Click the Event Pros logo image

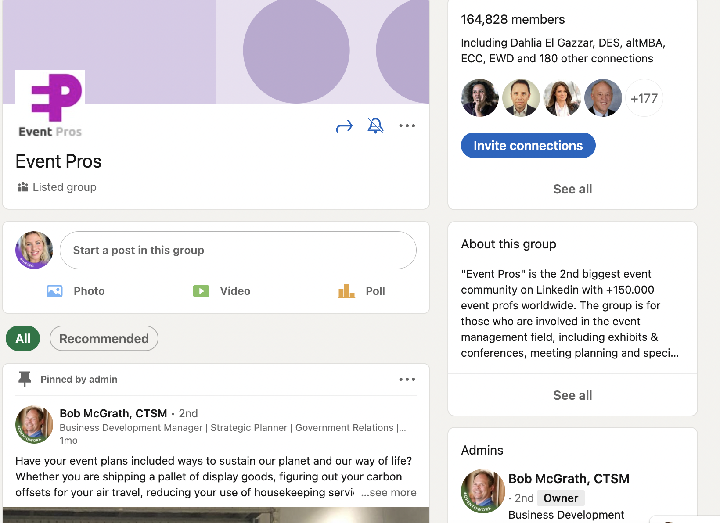(50, 105)
